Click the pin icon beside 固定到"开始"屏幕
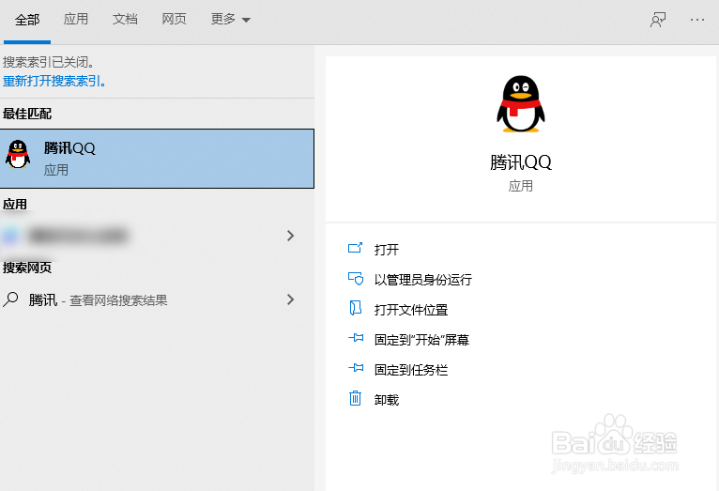 pos(356,338)
